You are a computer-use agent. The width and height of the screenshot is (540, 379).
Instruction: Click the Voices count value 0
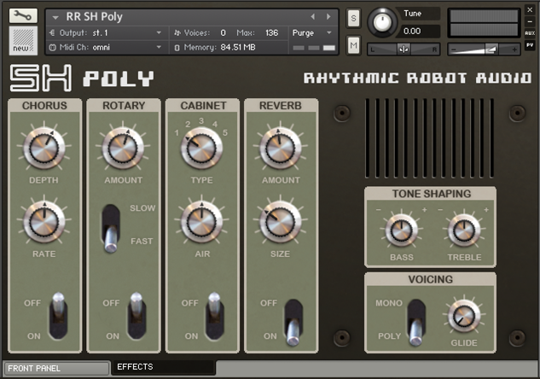tap(224, 33)
